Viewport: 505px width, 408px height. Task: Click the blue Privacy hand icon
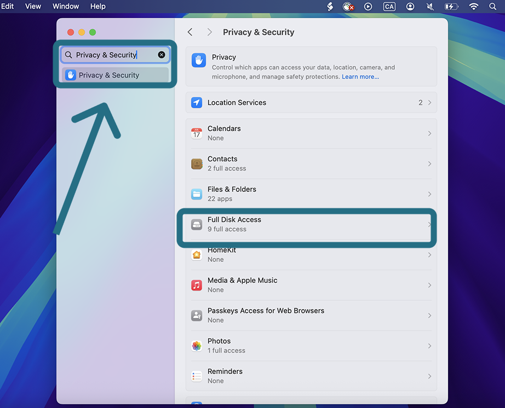point(199,60)
